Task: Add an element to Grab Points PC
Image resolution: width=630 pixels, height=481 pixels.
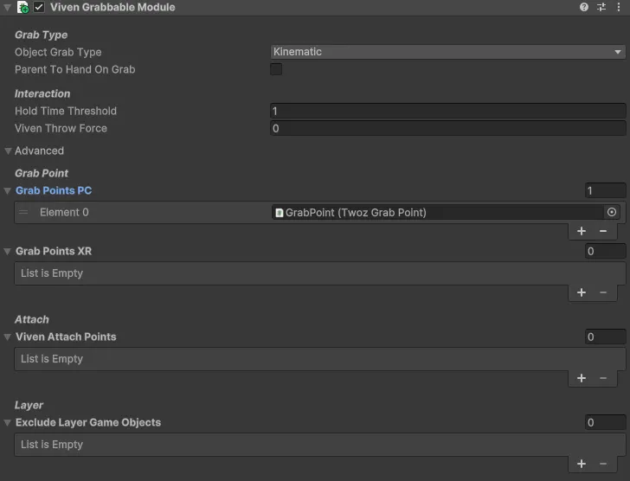Action: pos(582,231)
